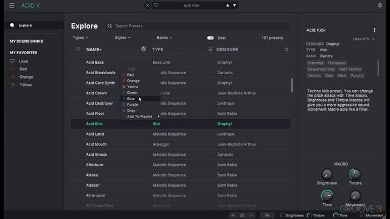Click the Processed tag

coord(336,63)
